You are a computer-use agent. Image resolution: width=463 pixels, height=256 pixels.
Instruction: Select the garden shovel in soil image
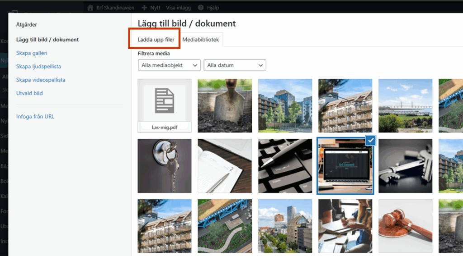(225, 105)
